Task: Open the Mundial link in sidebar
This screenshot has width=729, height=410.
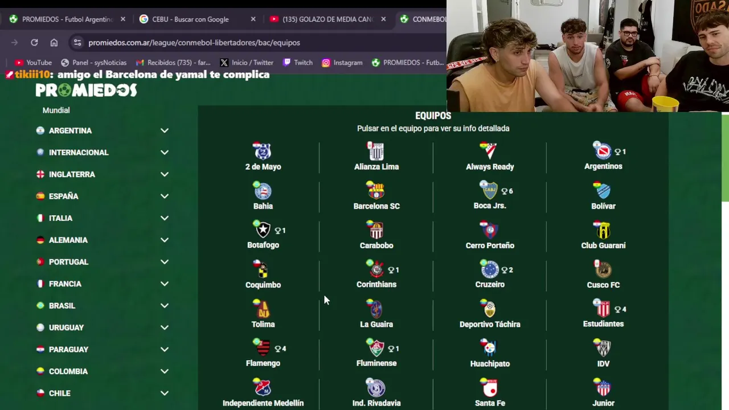Action: click(x=56, y=110)
